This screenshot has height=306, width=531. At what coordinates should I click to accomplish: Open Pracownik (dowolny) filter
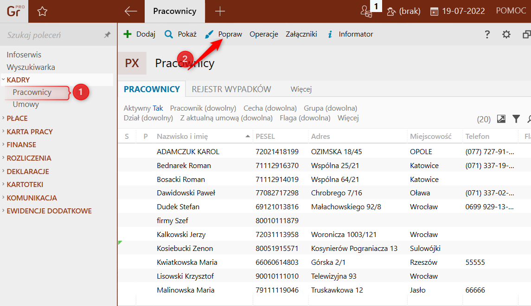click(203, 108)
